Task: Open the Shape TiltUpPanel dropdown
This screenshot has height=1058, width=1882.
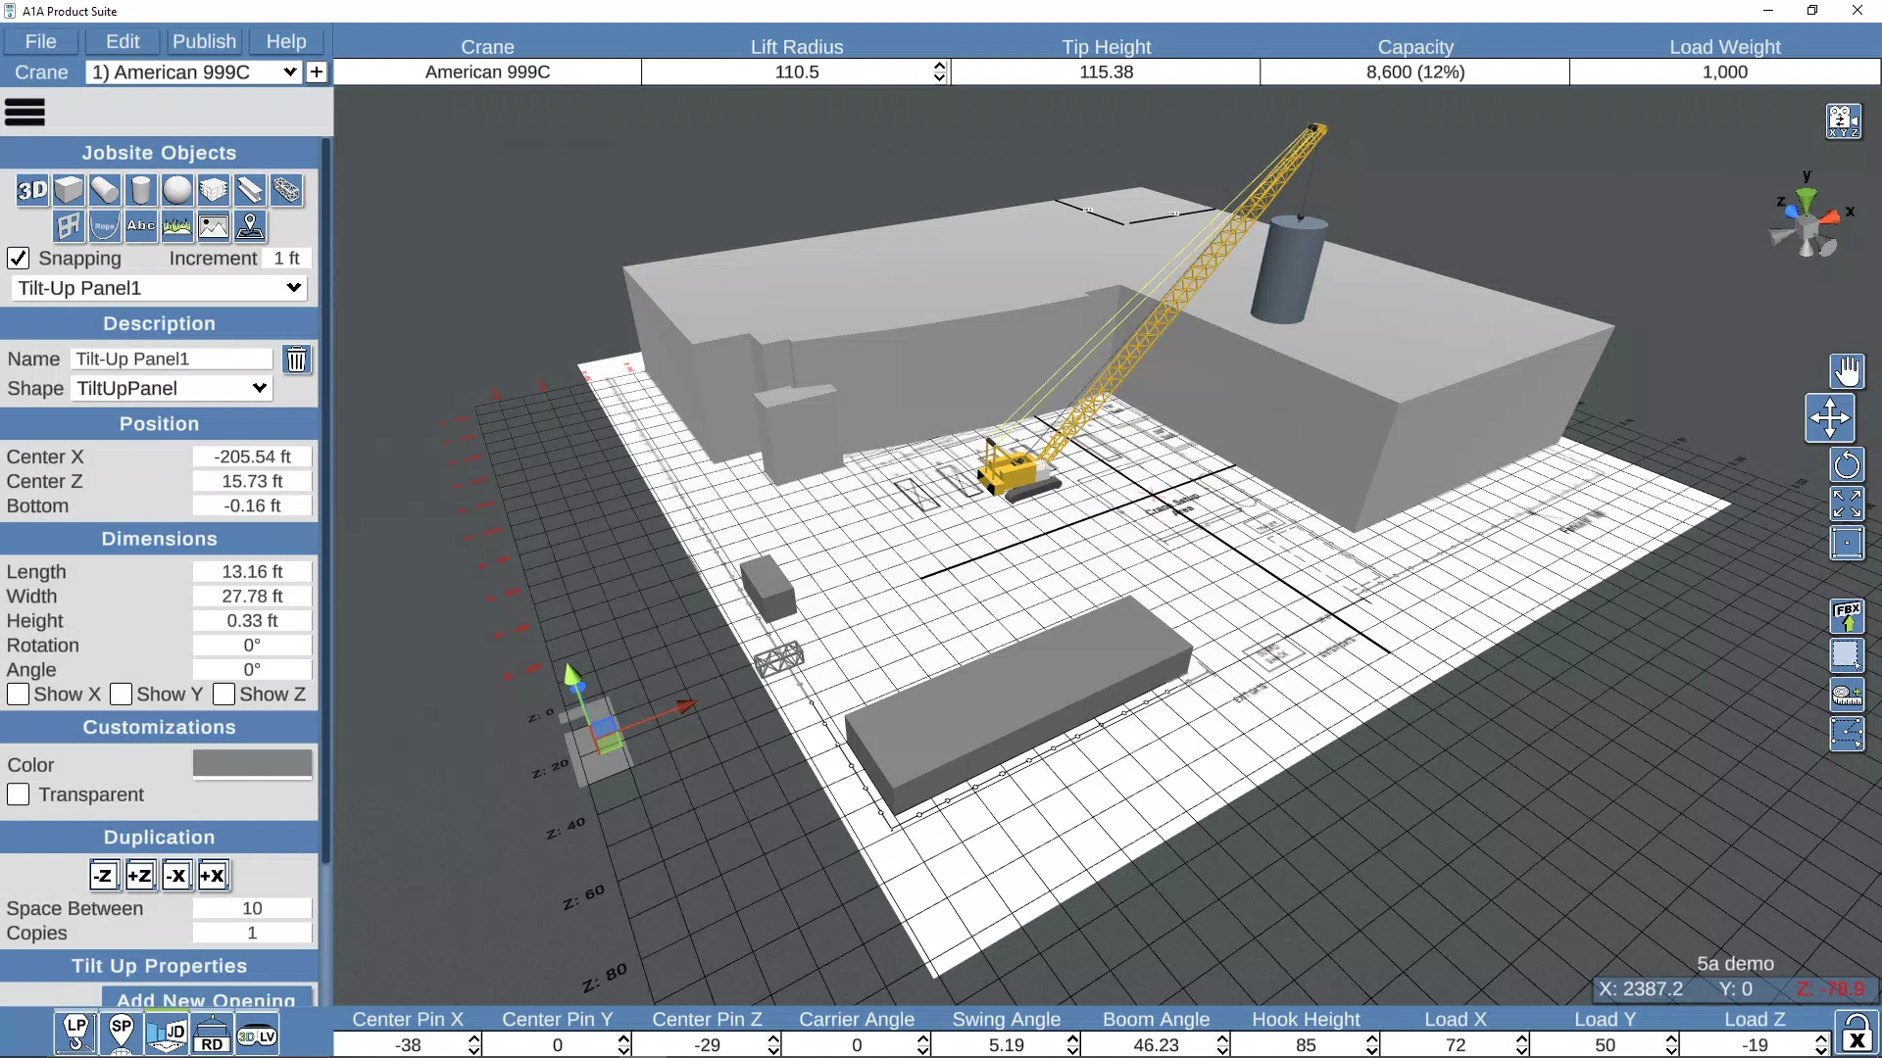Action: 172,388
